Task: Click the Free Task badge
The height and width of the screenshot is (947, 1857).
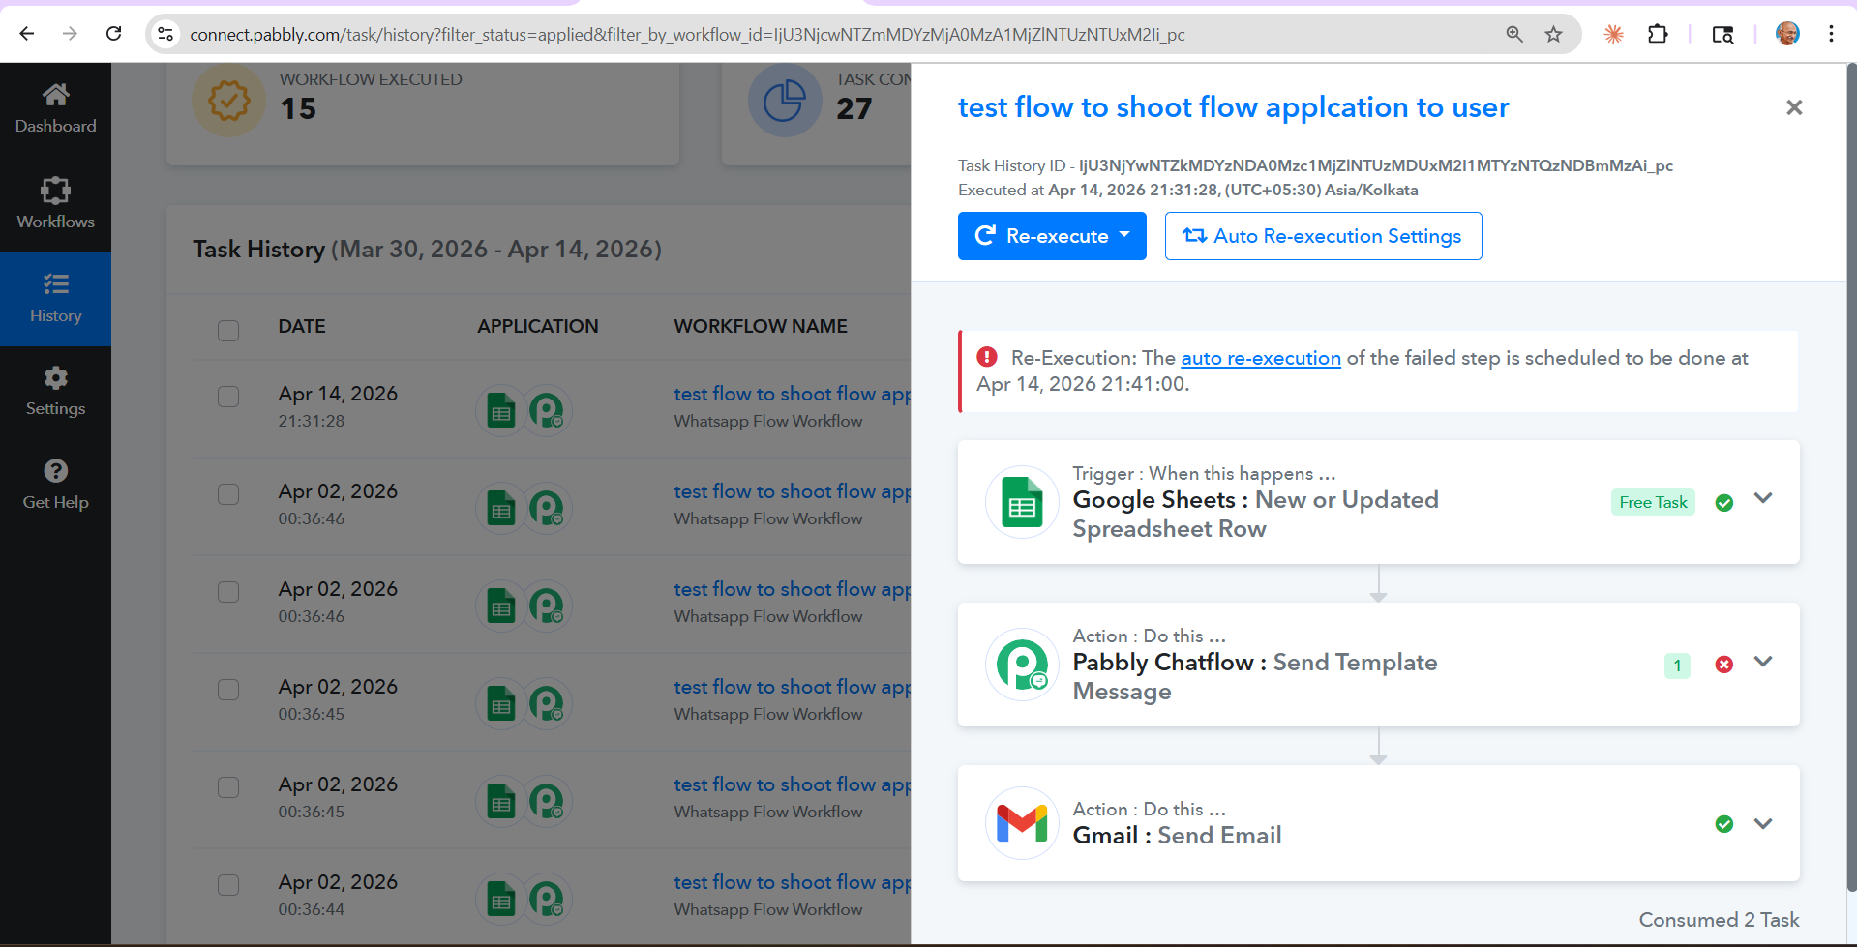Action: click(1653, 502)
